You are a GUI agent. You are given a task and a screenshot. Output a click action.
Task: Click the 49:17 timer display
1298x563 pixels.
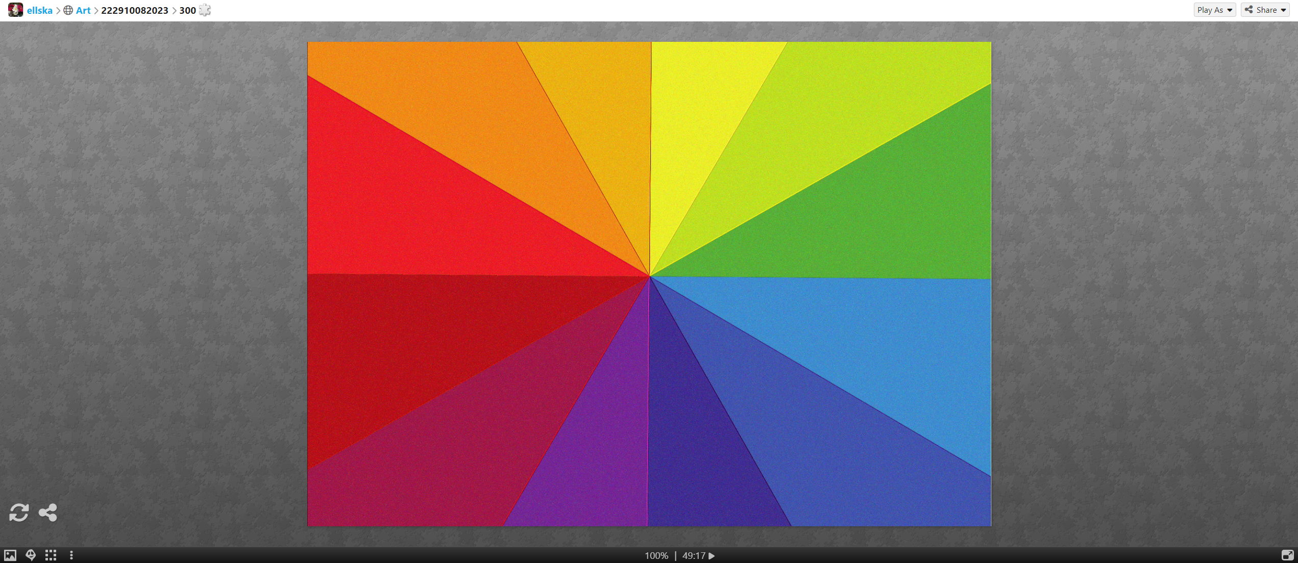[x=693, y=556]
